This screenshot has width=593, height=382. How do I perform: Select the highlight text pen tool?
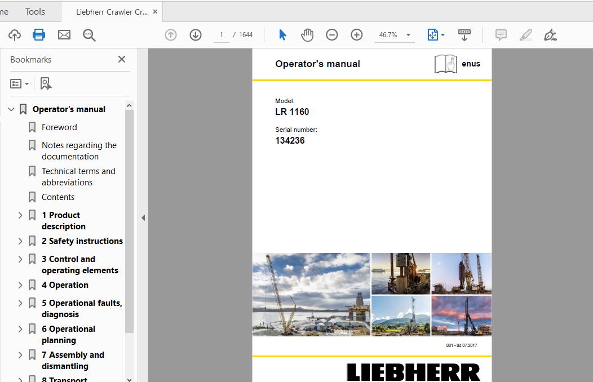tap(526, 35)
